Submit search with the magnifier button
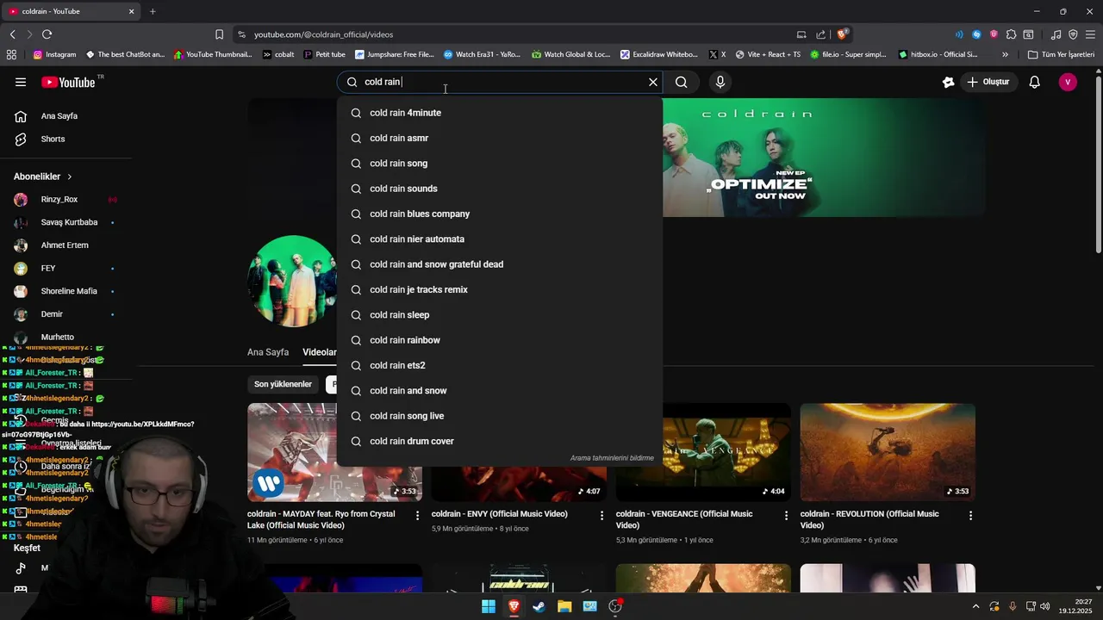Viewport: 1103px width, 620px height. point(682,82)
